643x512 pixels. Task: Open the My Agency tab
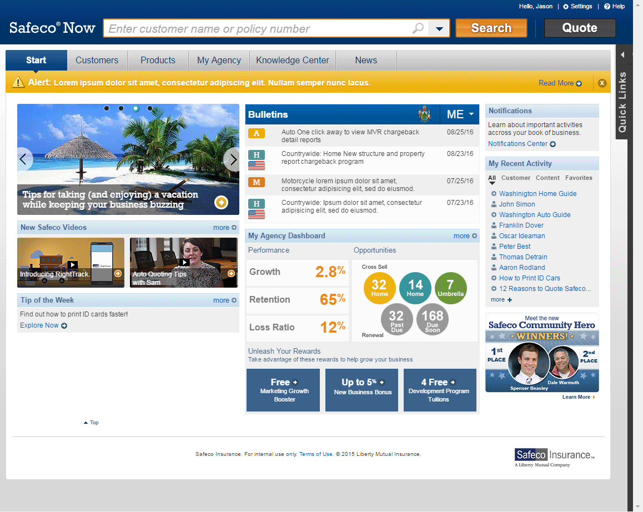[219, 61]
